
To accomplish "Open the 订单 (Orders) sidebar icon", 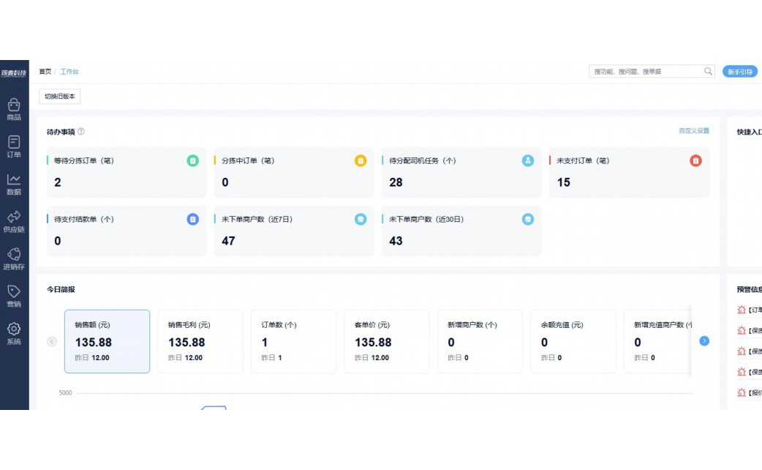I will pos(14,143).
